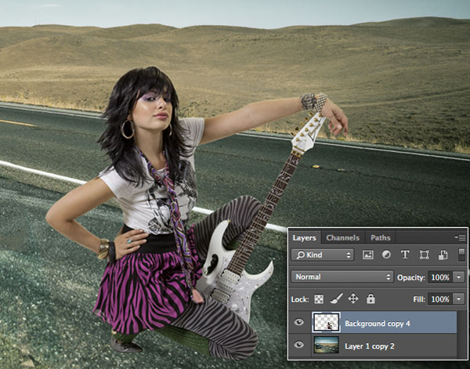
Task: Switch to the Channels tab
Action: point(342,237)
